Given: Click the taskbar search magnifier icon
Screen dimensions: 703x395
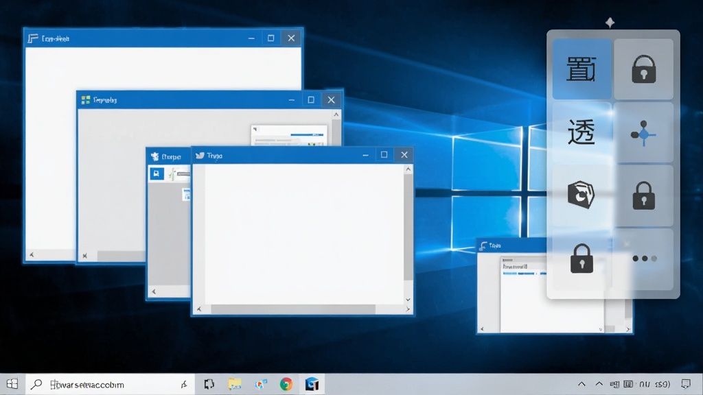Looking at the screenshot, I should coord(36,384).
